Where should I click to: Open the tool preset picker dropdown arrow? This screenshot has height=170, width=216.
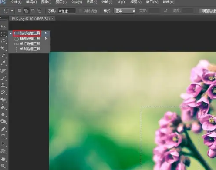[12, 11]
